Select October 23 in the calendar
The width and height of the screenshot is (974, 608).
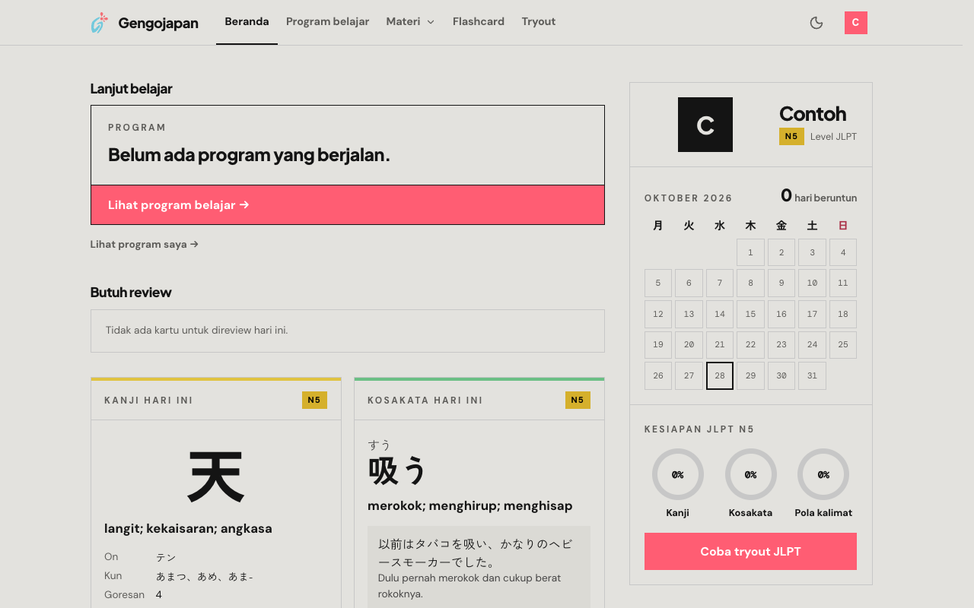tap(781, 345)
